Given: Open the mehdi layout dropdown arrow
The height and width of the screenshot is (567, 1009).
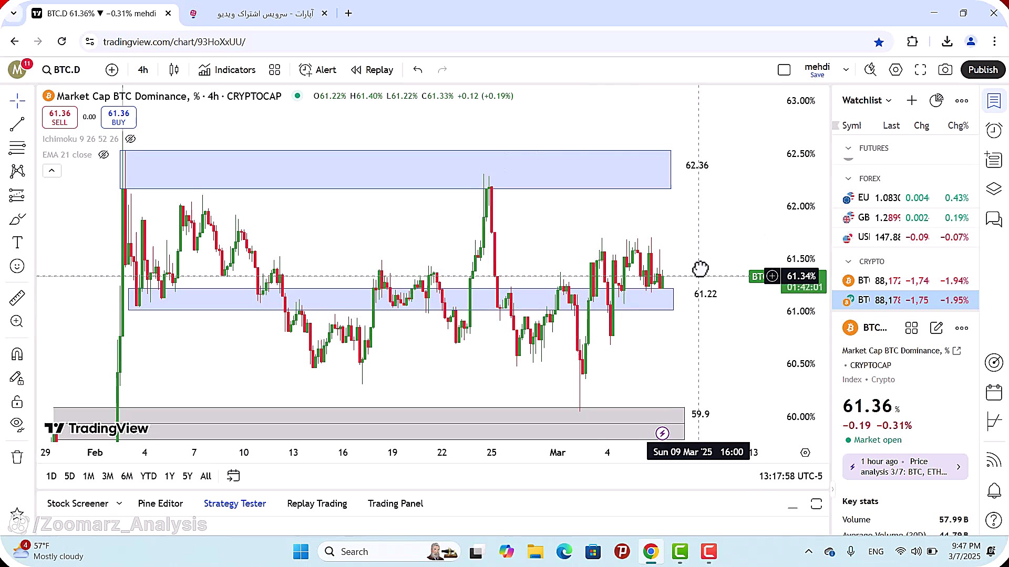Looking at the screenshot, I should (846, 70).
